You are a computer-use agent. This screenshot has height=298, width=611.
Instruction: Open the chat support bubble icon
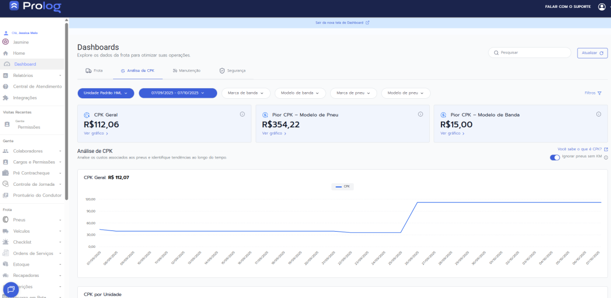click(11, 289)
